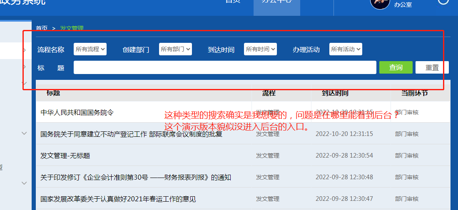Viewport: 458px width, 210px height.
Task: Click 发文管理 process cell in 无标题 row
Action: tap(268, 156)
